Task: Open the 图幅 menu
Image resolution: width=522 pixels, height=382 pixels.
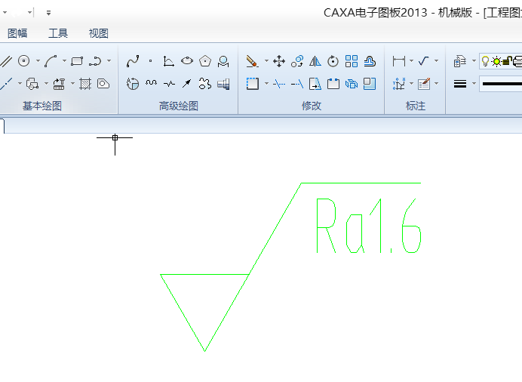Action: tap(17, 33)
